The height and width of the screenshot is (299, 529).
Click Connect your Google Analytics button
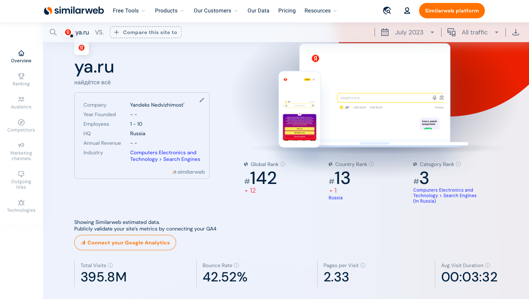(125, 243)
